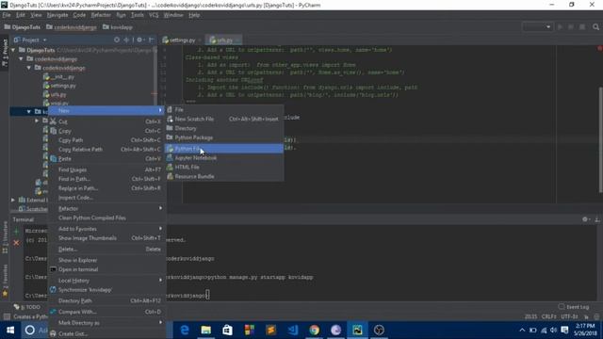Open urls.py in the project tree
The height and width of the screenshot is (339, 603).
[x=55, y=94]
